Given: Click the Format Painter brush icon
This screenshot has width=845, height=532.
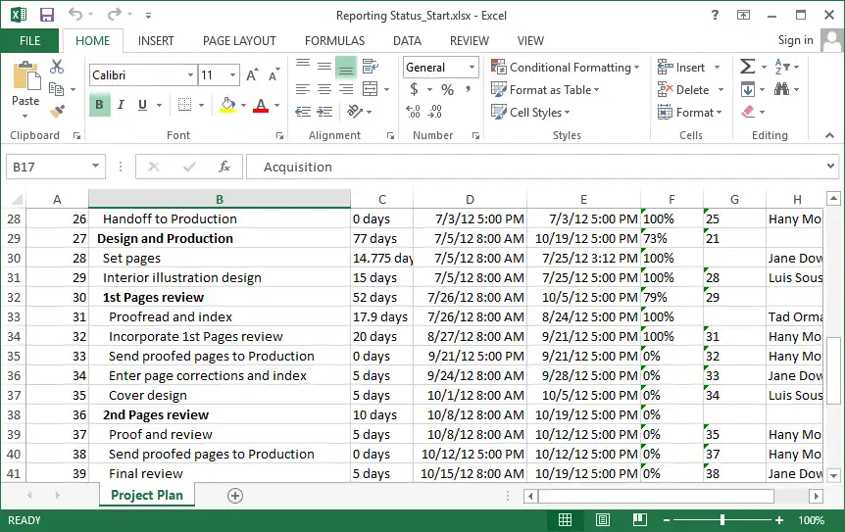Looking at the screenshot, I should [x=56, y=112].
